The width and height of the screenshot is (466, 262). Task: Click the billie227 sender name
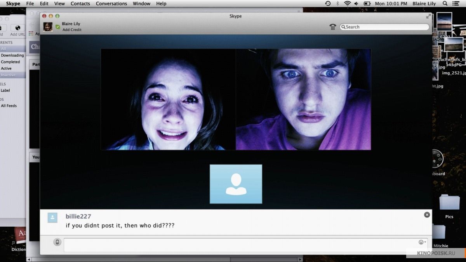click(x=78, y=216)
